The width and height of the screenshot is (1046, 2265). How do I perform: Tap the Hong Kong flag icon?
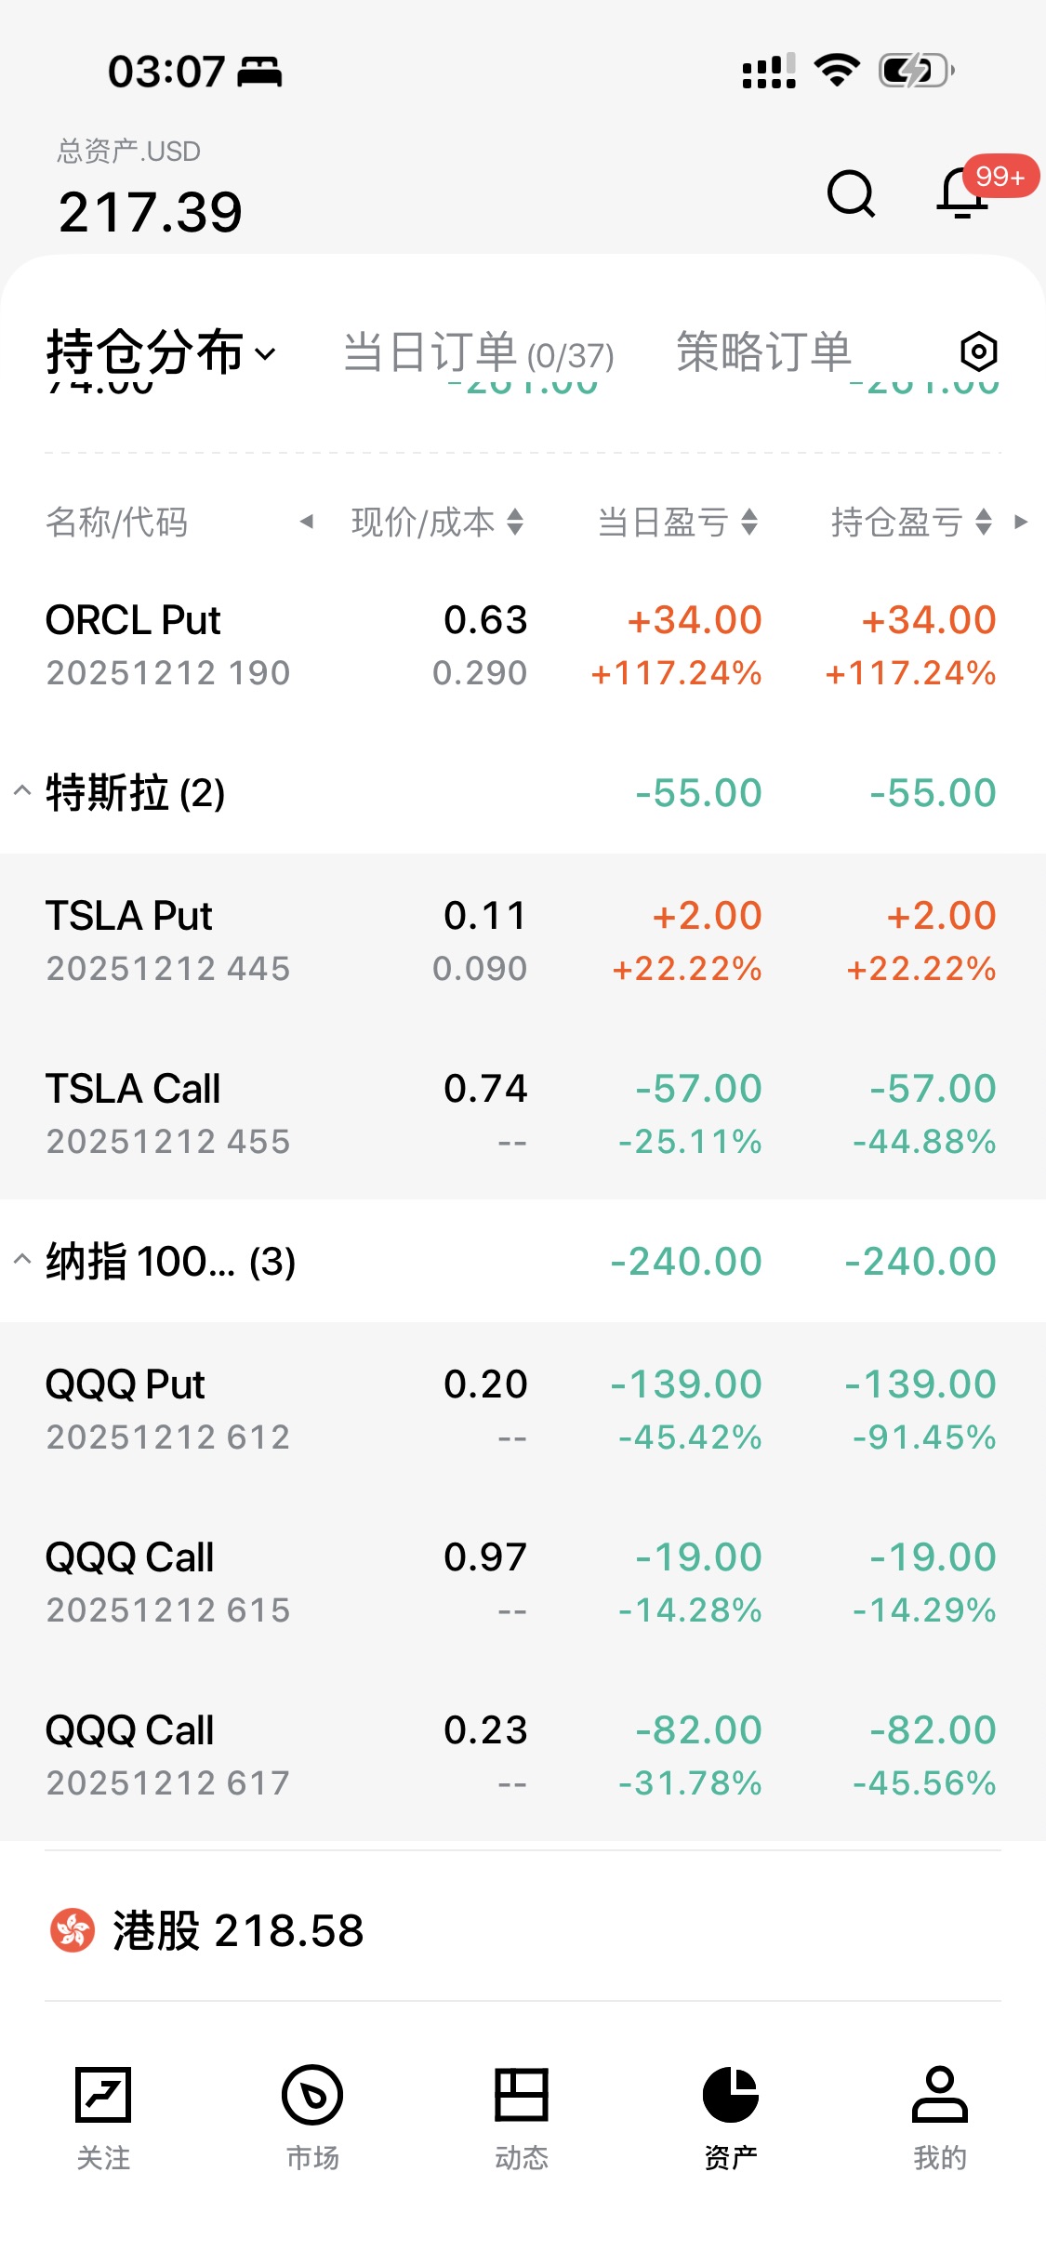(73, 1930)
